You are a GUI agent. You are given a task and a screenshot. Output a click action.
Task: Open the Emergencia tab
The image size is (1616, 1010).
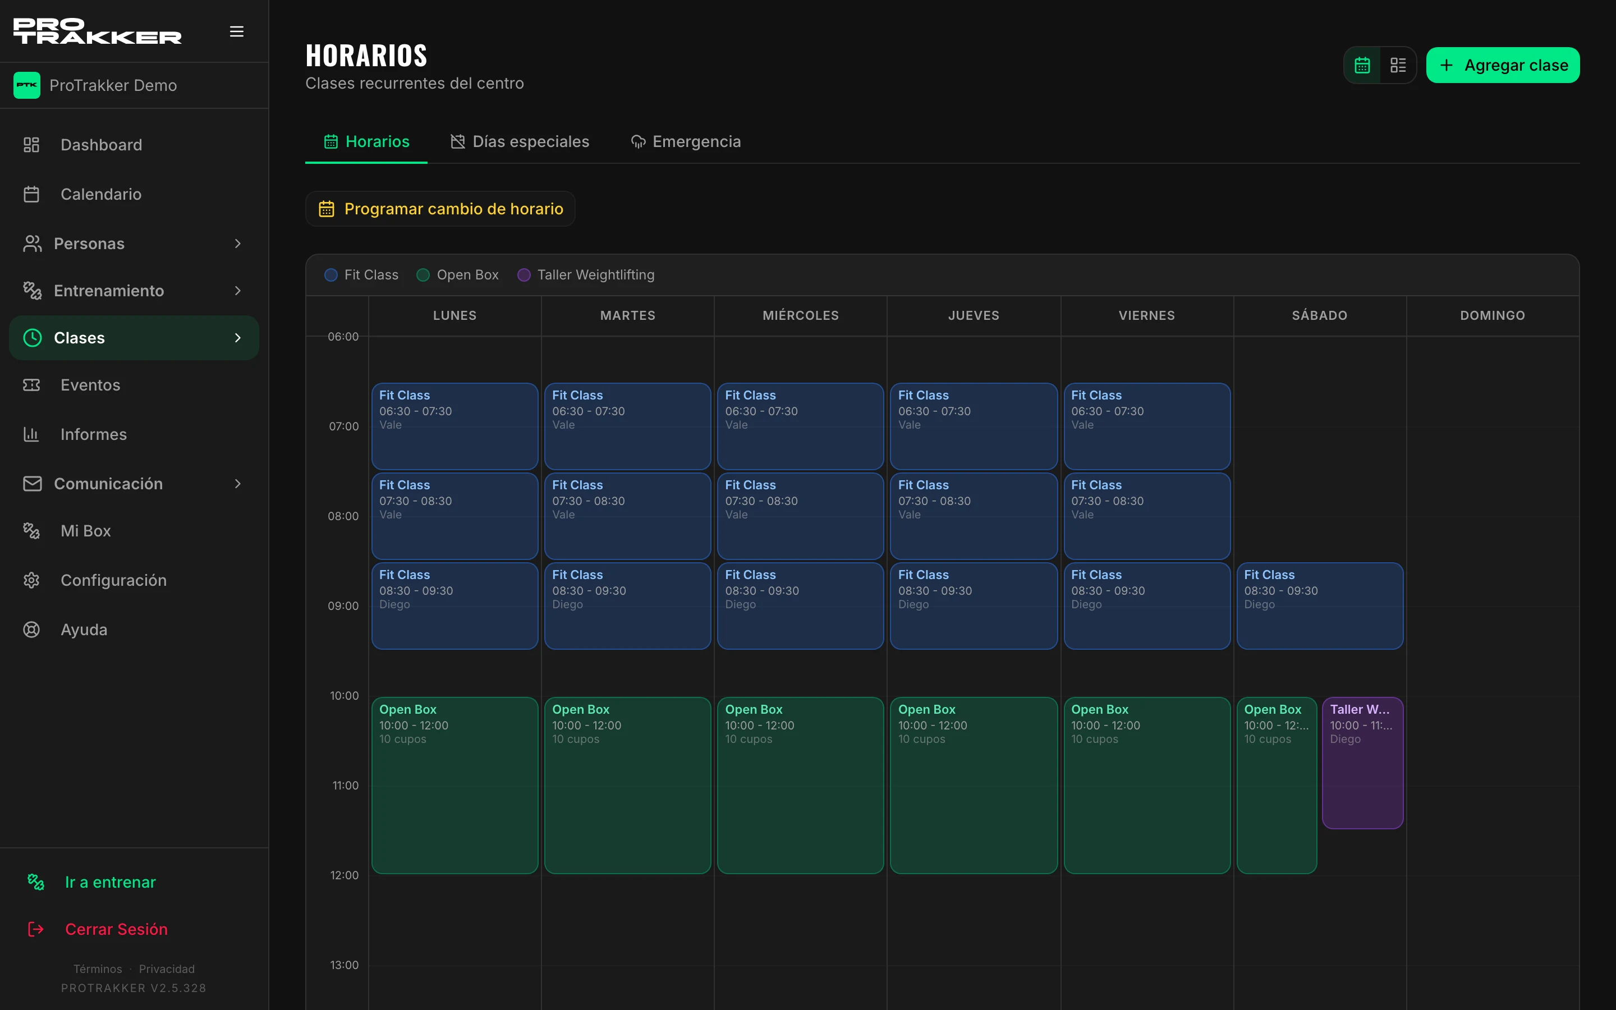(686, 141)
